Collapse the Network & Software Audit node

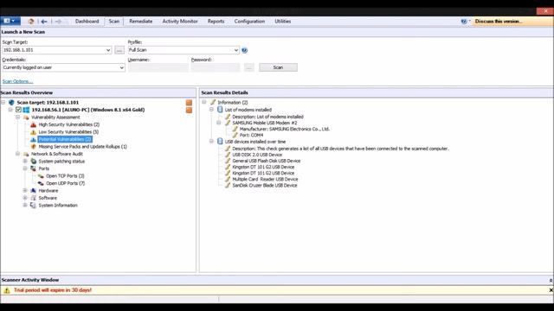pyautogui.click(x=17, y=154)
